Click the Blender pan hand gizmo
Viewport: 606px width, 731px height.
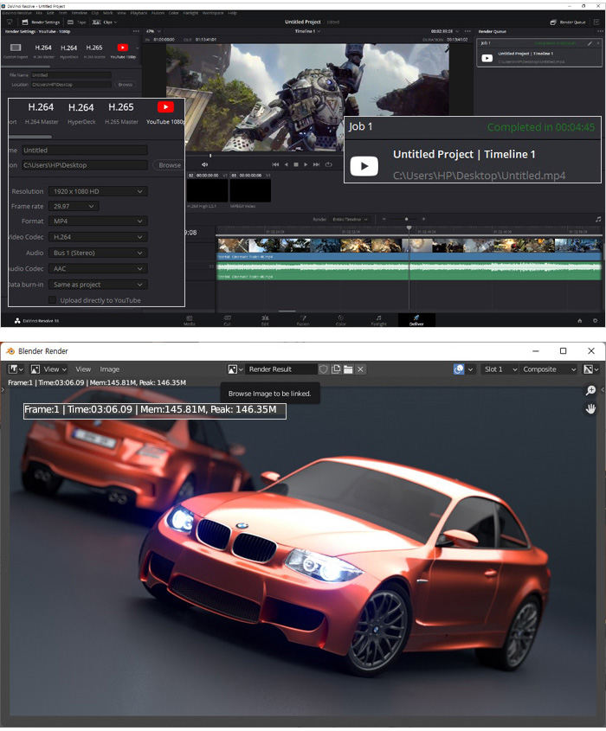pos(590,409)
